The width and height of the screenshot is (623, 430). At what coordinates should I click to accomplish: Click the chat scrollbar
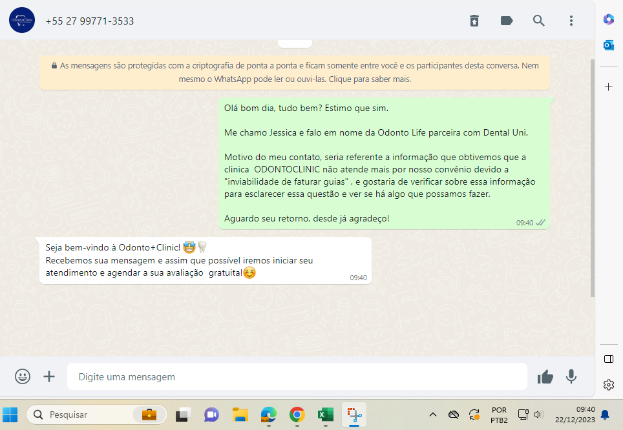coord(593,178)
